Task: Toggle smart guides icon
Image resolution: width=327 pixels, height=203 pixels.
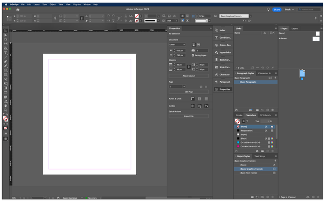Action: pos(206,106)
